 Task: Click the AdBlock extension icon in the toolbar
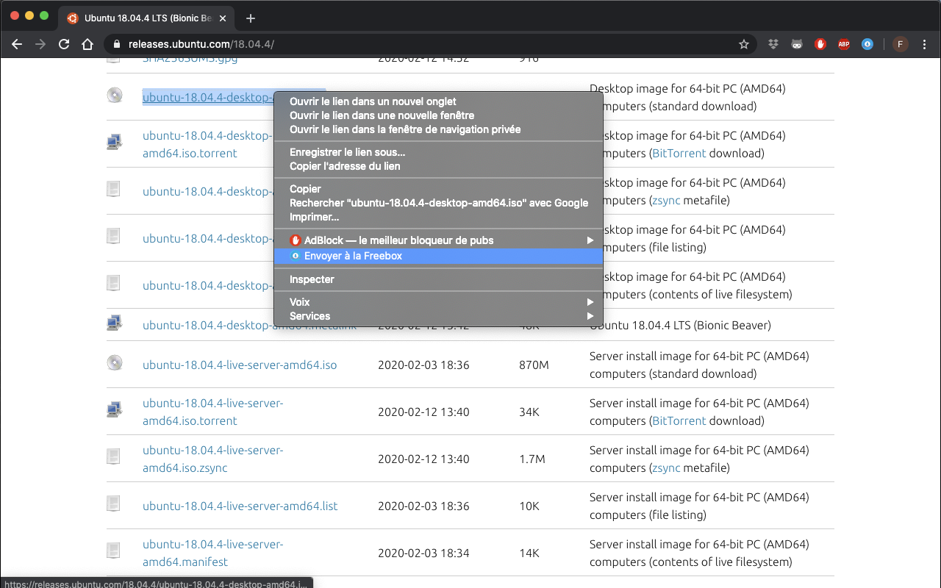[x=820, y=43]
